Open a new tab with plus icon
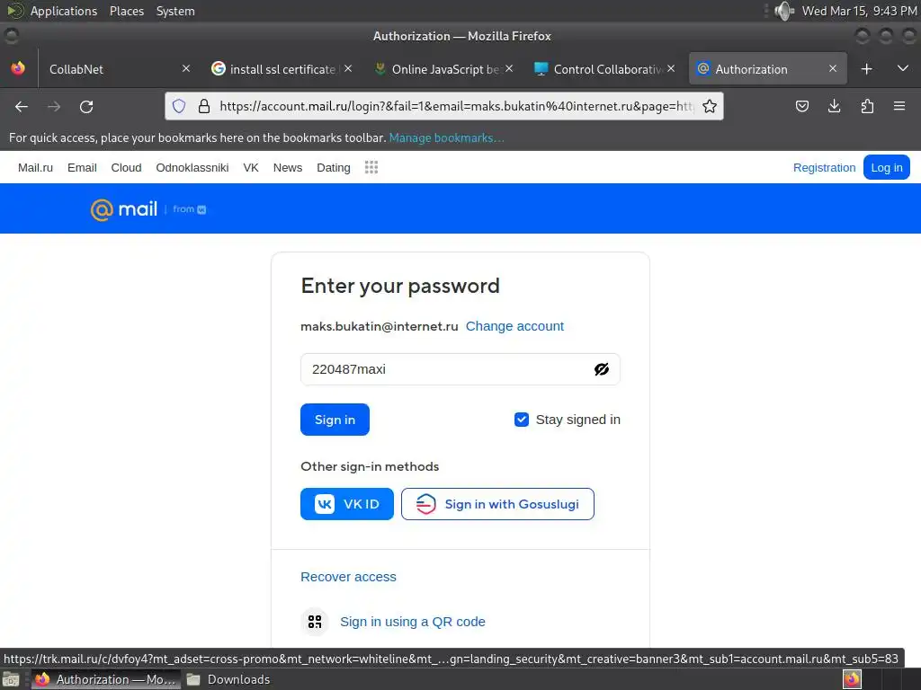This screenshot has height=690, width=921. 866,69
